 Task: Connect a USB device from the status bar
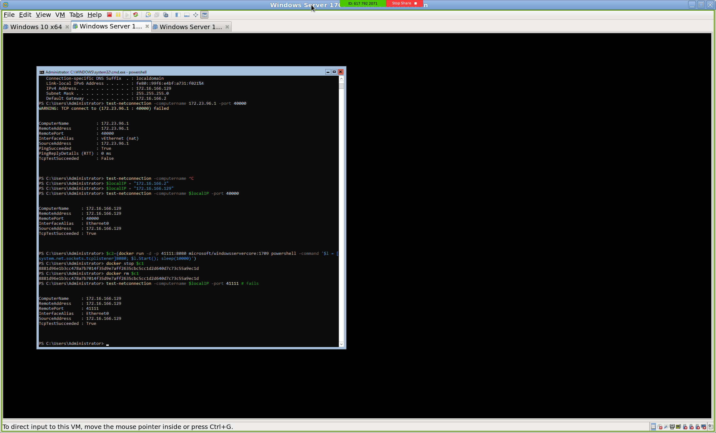[685, 427]
